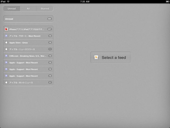Click Apple logo beside アップル - ニュースリリース
This screenshot has width=170, height=128.
6,49
